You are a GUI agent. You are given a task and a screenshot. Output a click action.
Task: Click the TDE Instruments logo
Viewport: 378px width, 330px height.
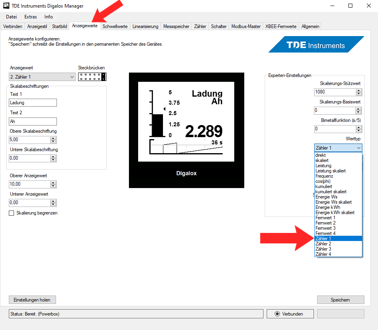[x=316, y=45]
